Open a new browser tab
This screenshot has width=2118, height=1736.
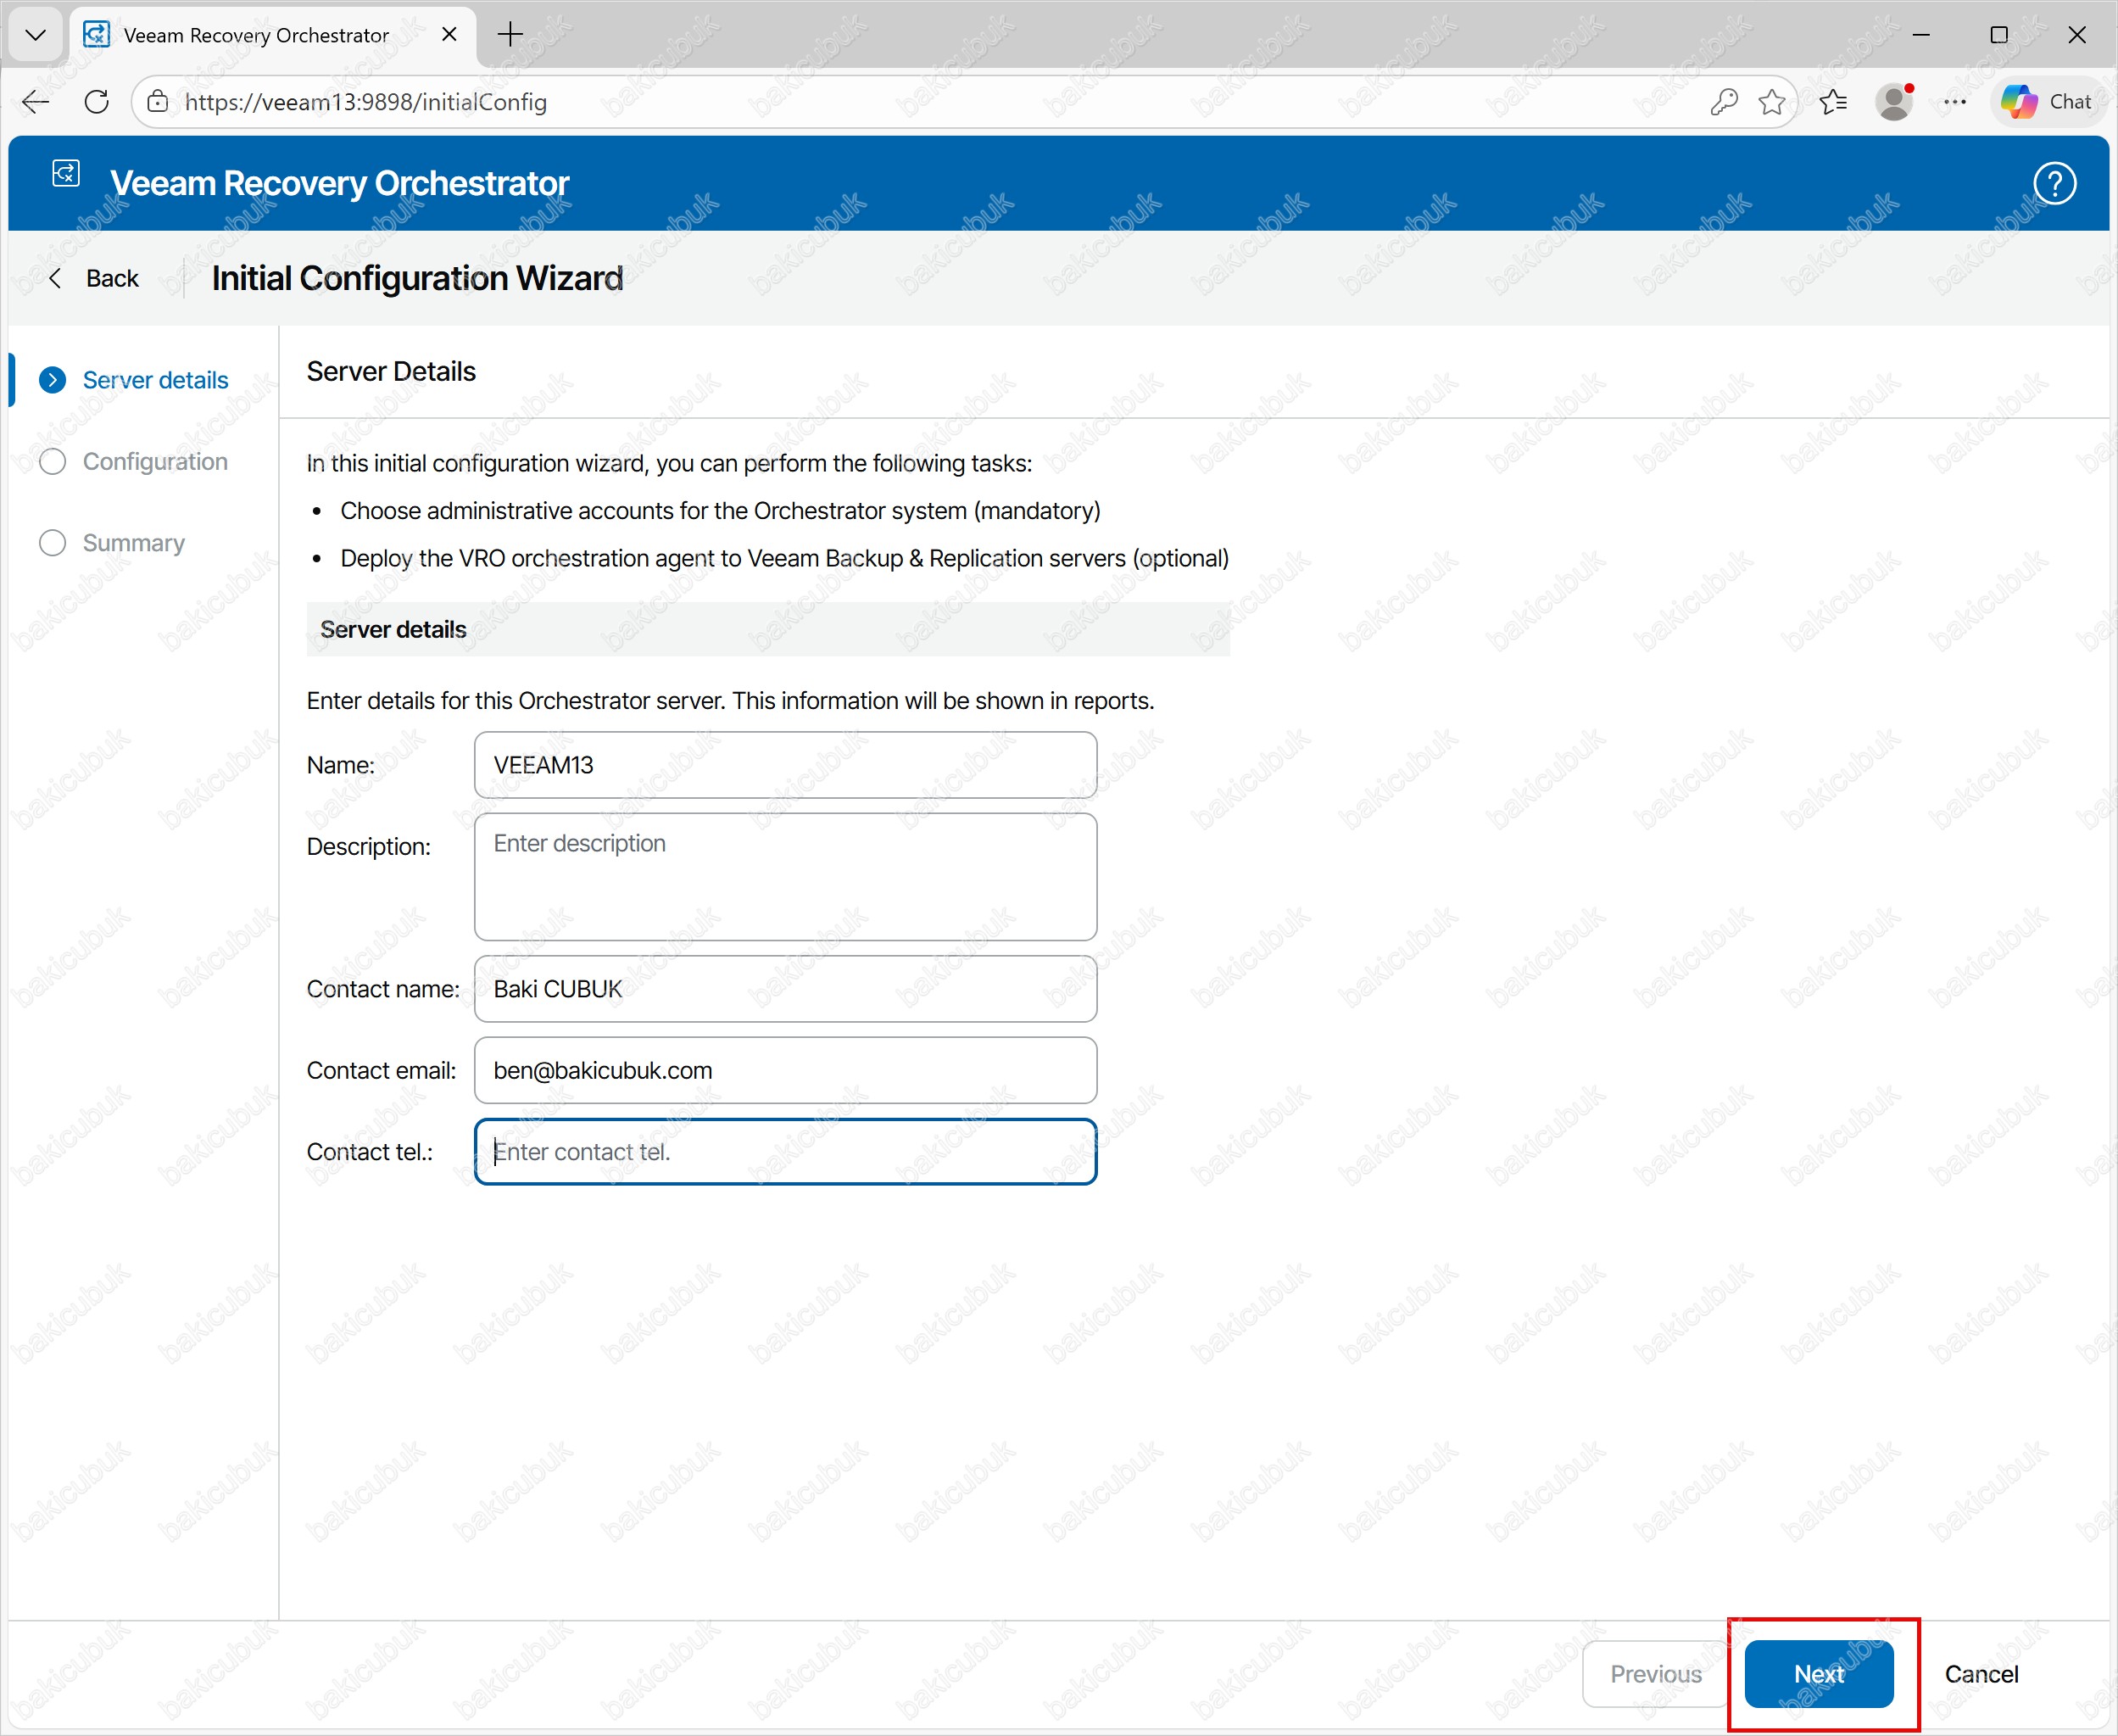[510, 35]
